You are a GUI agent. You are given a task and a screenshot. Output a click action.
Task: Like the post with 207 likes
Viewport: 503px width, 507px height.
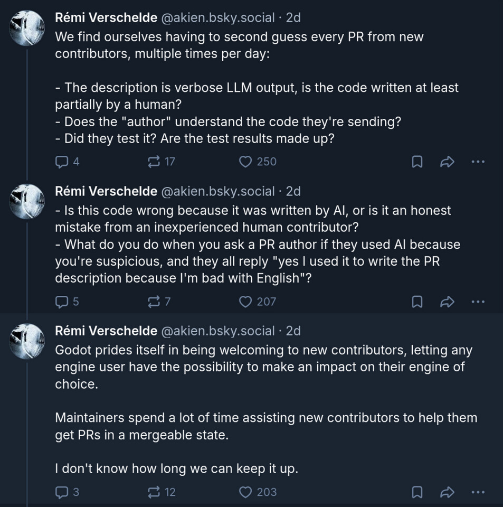[x=245, y=302]
